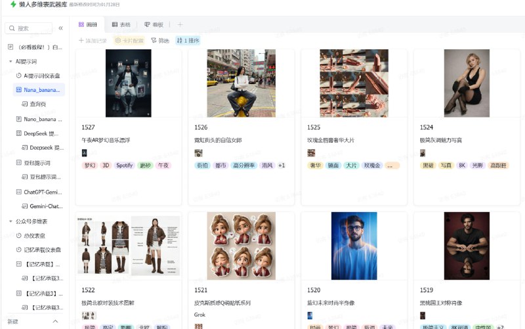Viewport: 525px width, 329px height.
Task: Click the 3D tag on card 1527
Action: [106, 165]
